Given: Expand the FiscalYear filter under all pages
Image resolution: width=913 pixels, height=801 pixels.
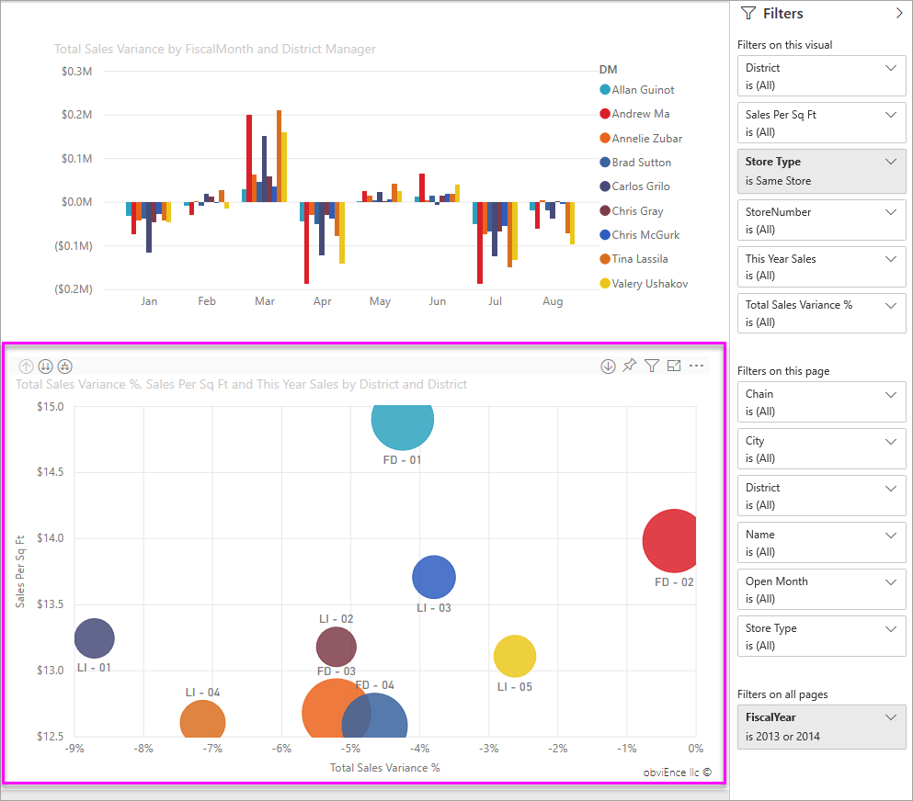Looking at the screenshot, I should pyautogui.click(x=889, y=717).
